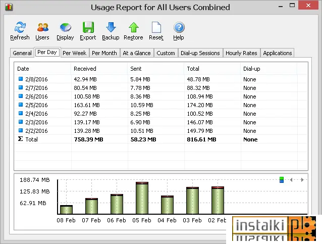Click received value 163.61 MB
The width and height of the screenshot is (322, 244).
(x=87, y=105)
